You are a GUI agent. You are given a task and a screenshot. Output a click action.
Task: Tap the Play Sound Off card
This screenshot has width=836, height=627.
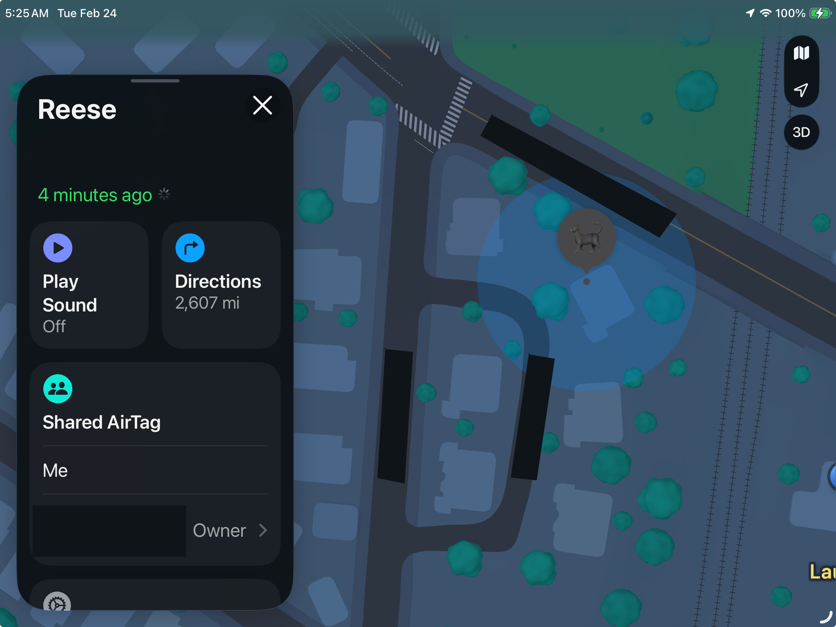coord(89,285)
